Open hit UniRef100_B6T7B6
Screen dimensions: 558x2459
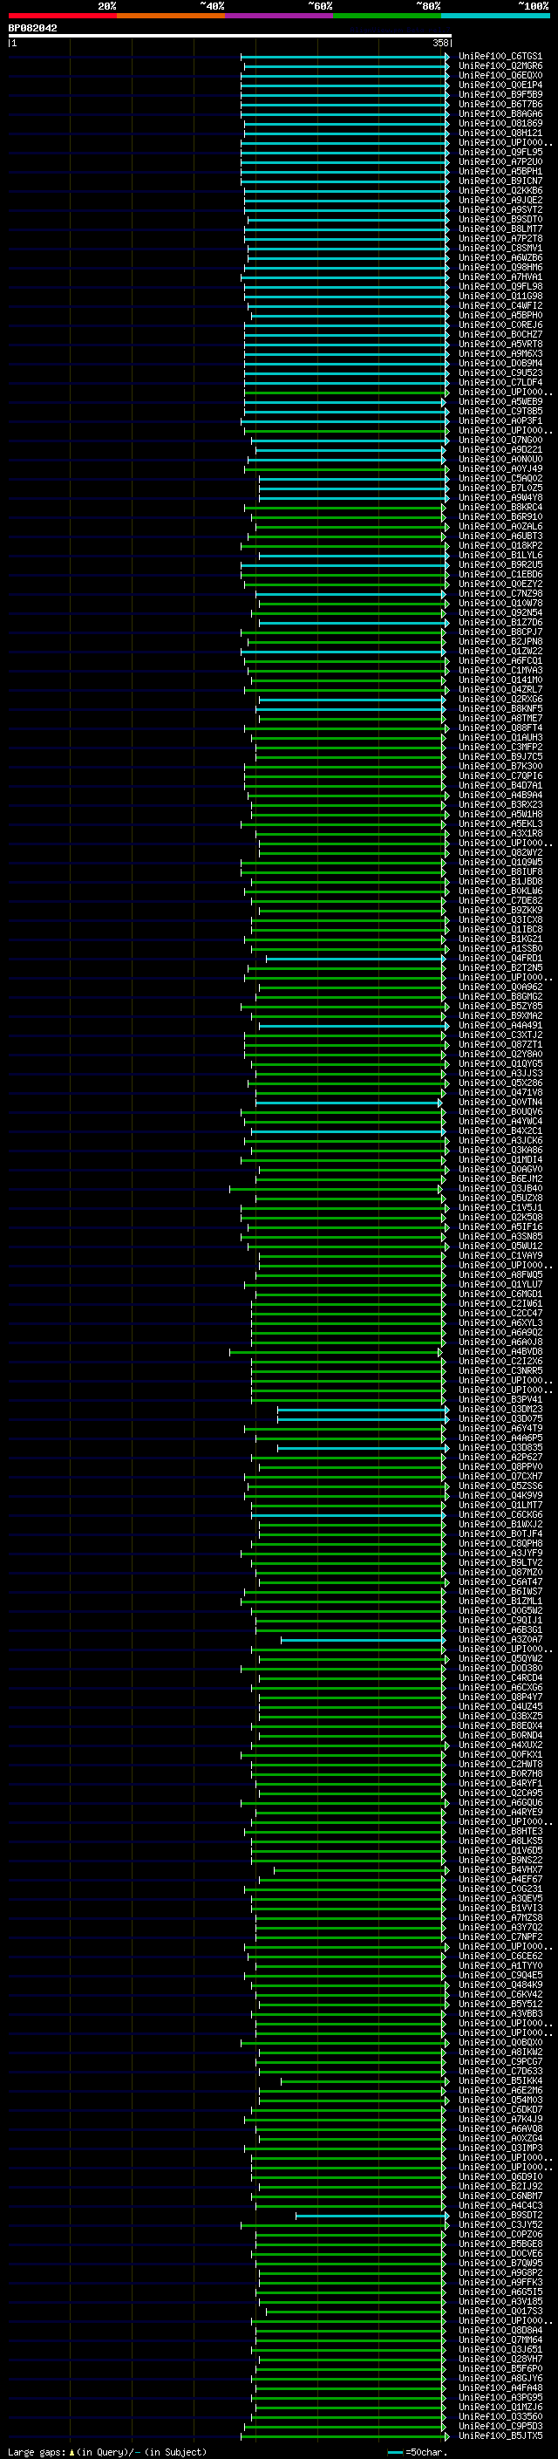500,104
